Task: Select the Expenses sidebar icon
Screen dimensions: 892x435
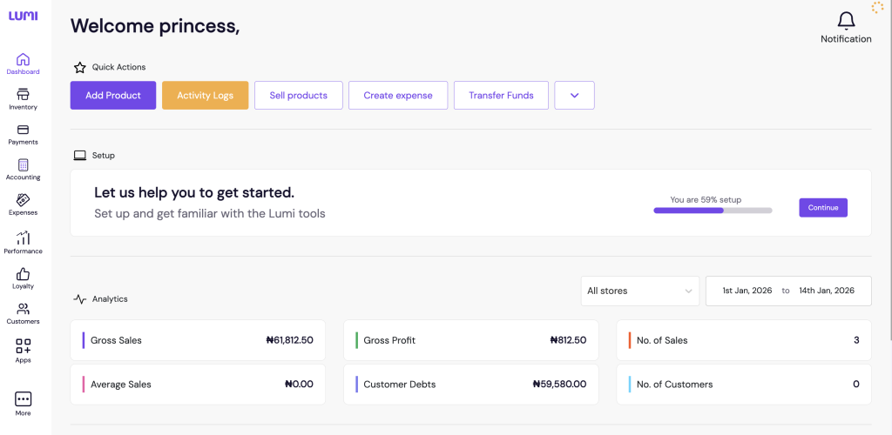Action: point(23,201)
